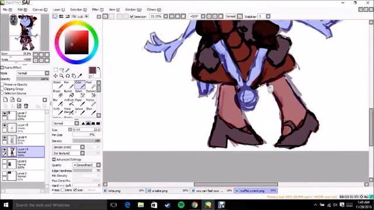Enable Clipping Group checkbox

pos(2,89)
